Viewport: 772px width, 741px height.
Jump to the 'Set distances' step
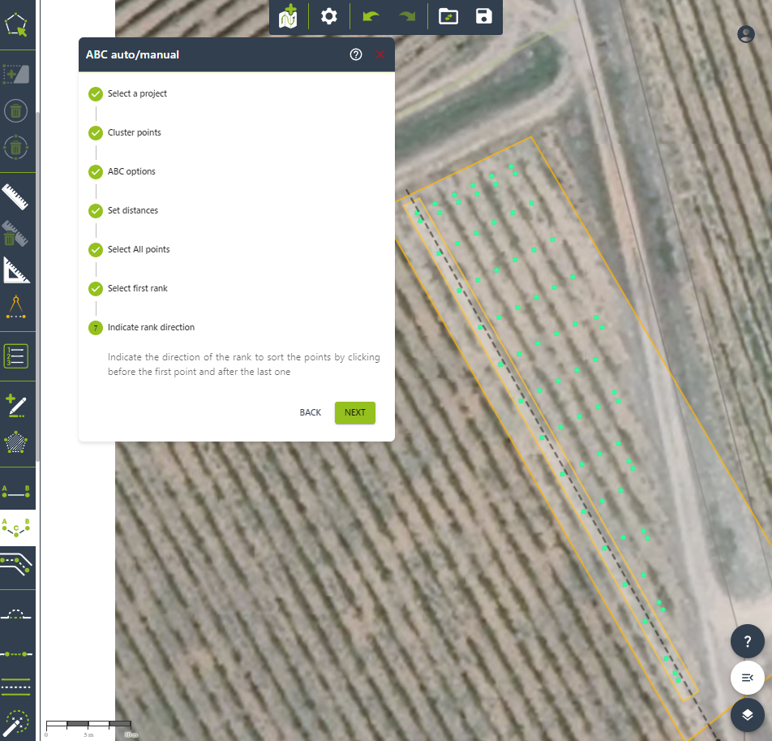click(132, 210)
